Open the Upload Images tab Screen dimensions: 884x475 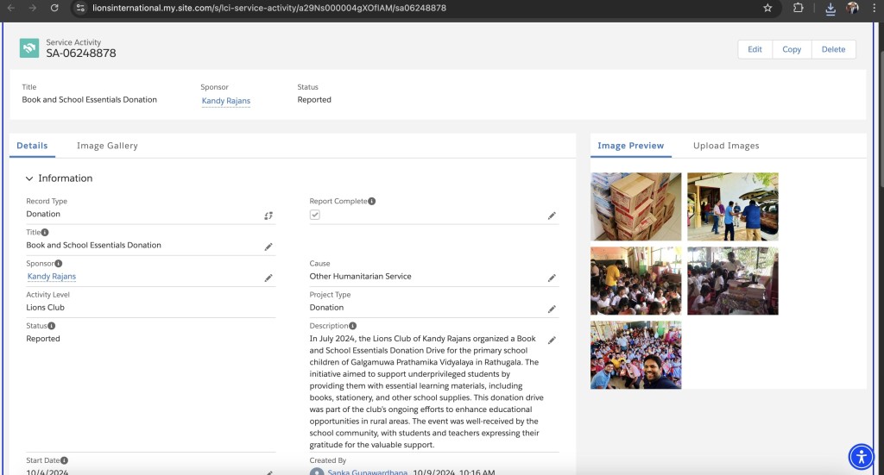[x=726, y=145]
